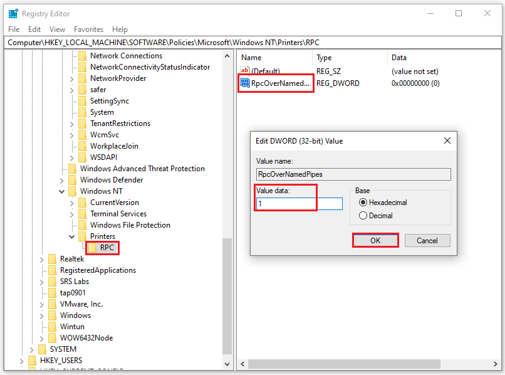The height and width of the screenshot is (375, 505).
Task: Click the tree pane scroll down arrow
Action: tap(227, 364)
